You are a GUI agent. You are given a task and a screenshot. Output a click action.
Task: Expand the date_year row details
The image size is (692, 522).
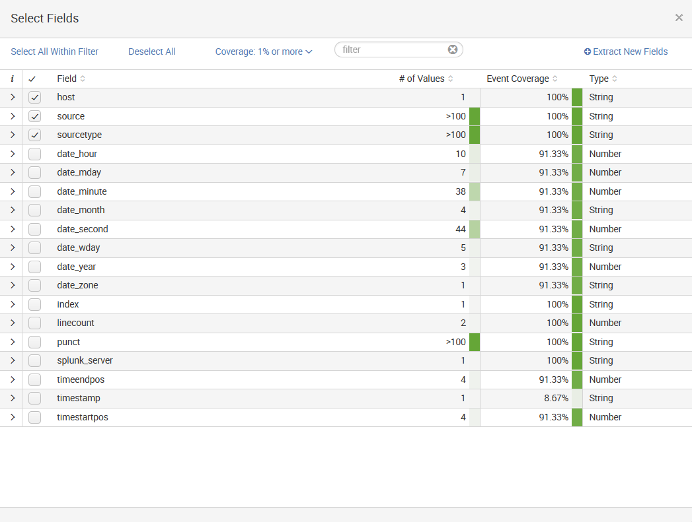click(13, 267)
